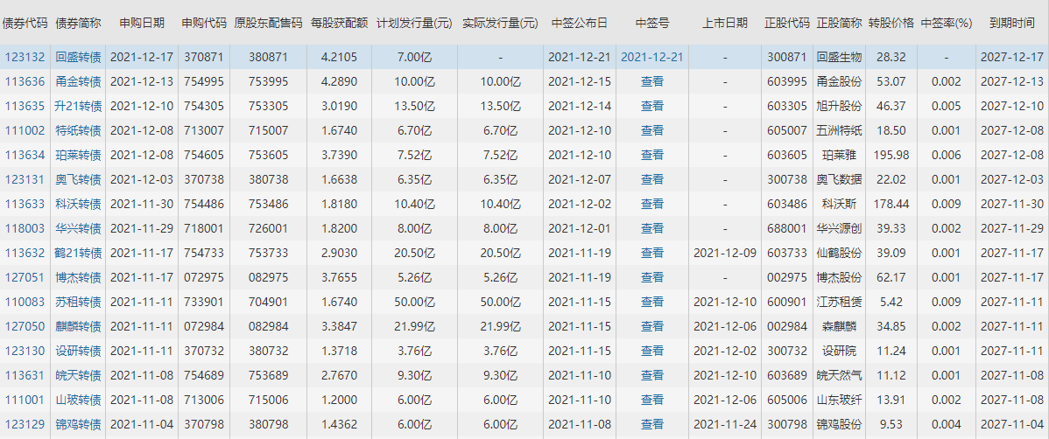This screenshot has width=1049, height=439.
Task: Open bond name link 锦鸡转债
Action: (x=78, y=424)
